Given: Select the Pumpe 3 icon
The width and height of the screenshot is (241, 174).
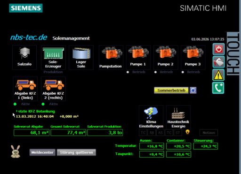Looking at the screenshot, I should tap(193, 57).
